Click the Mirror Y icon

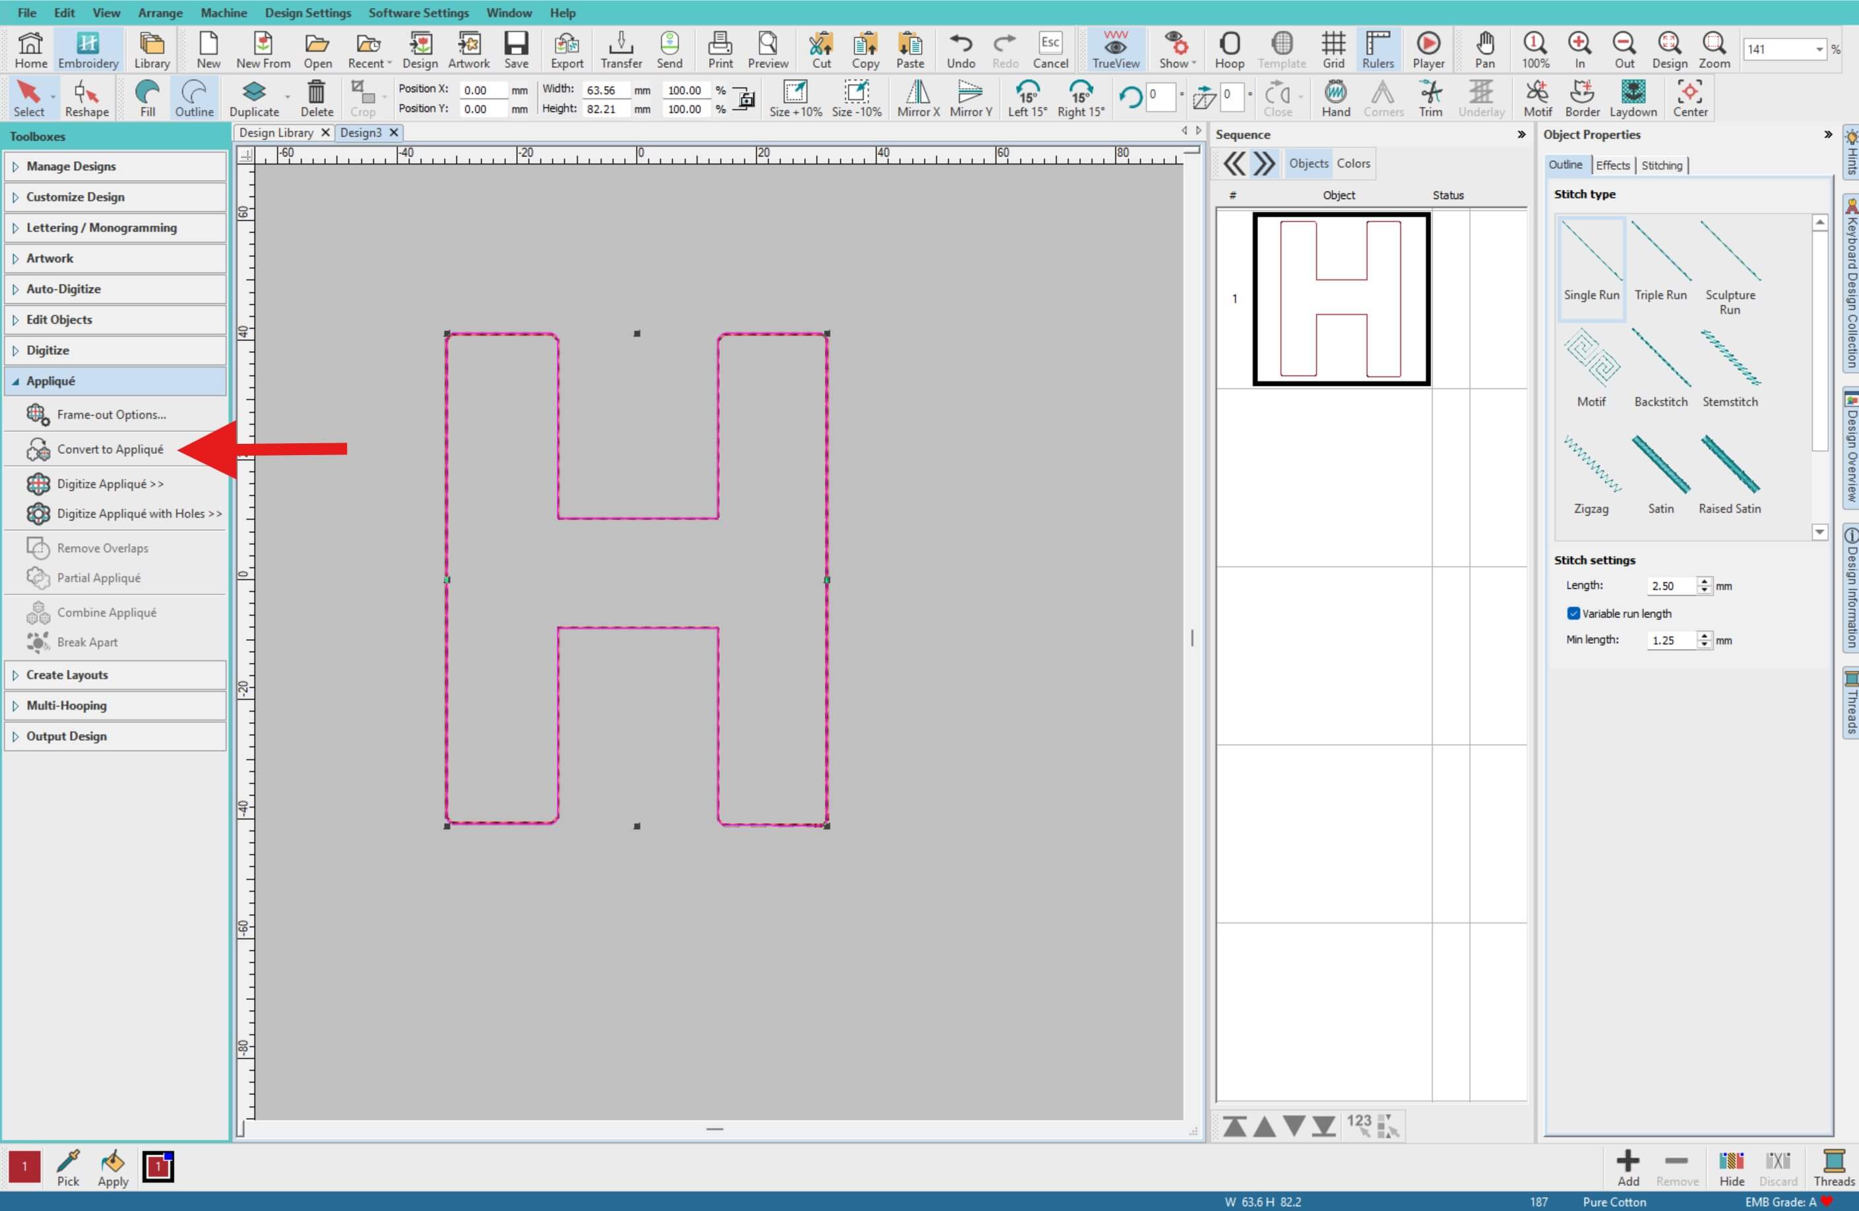(x=971, y=98)
